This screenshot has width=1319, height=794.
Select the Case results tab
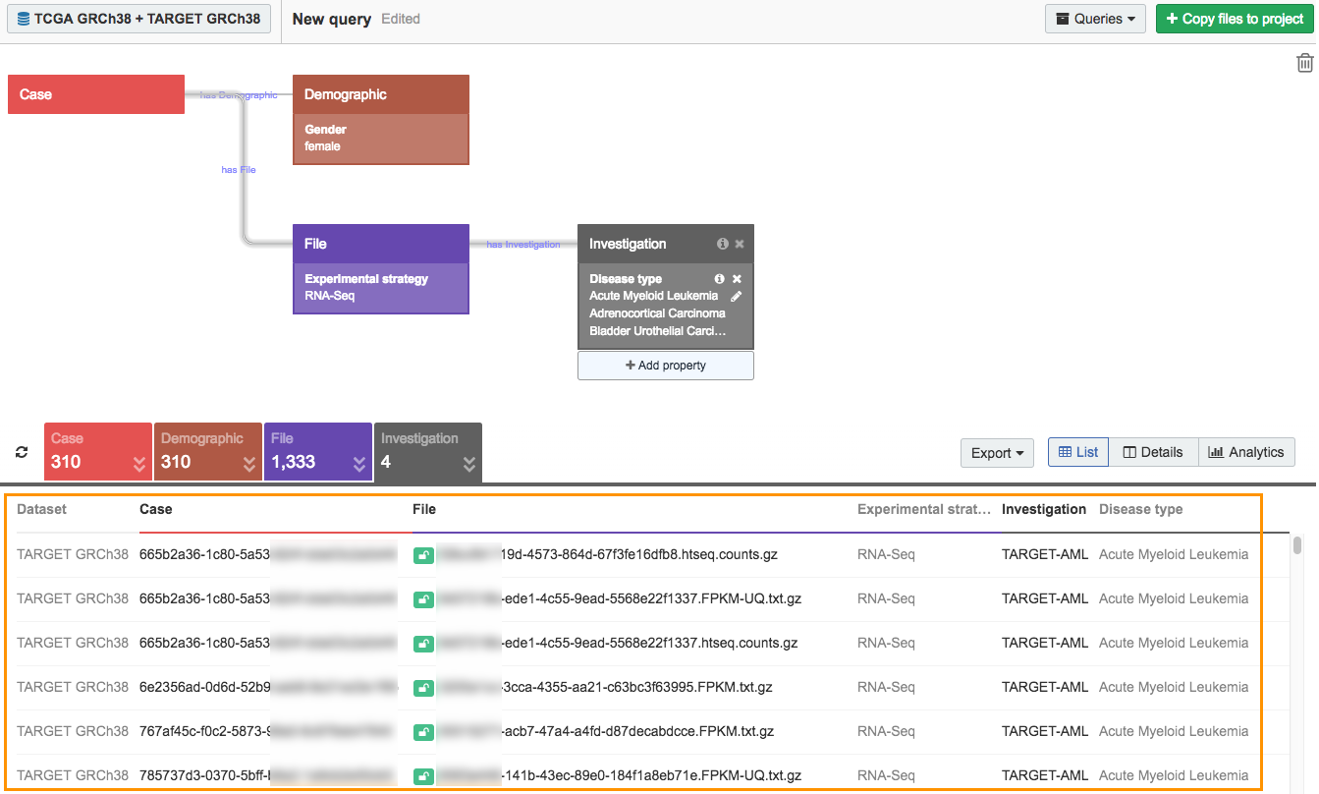coord(98,452)
